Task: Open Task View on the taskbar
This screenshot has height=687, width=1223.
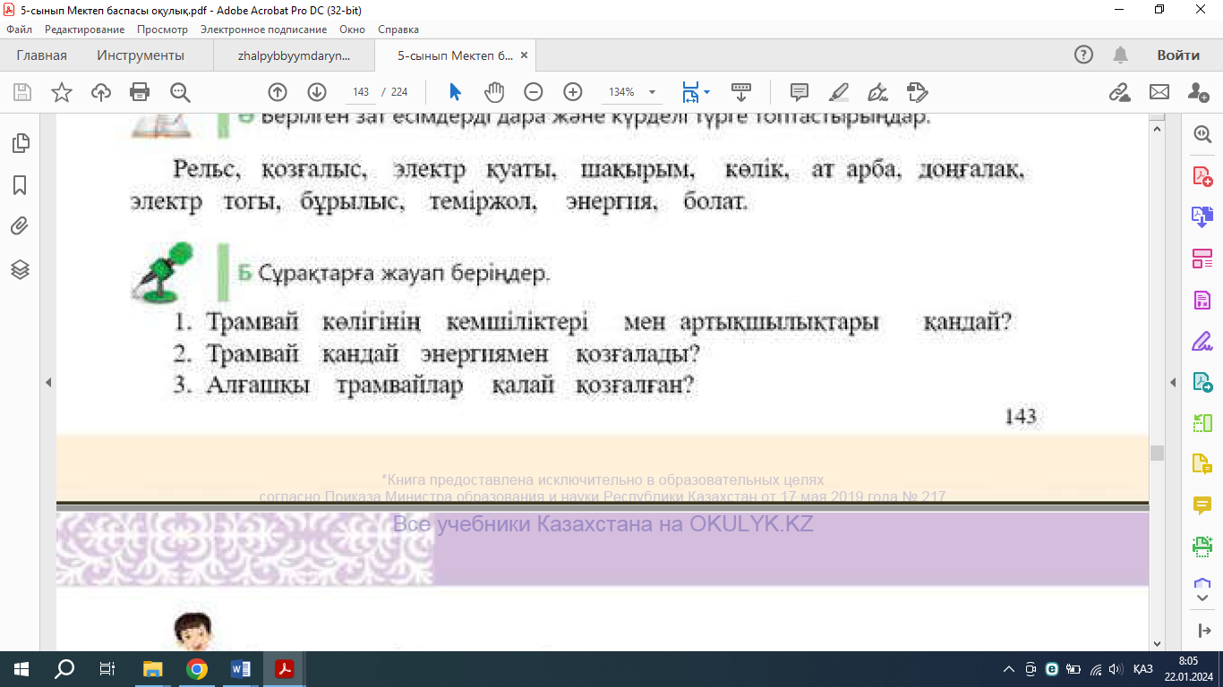Action: click(107, 669)
